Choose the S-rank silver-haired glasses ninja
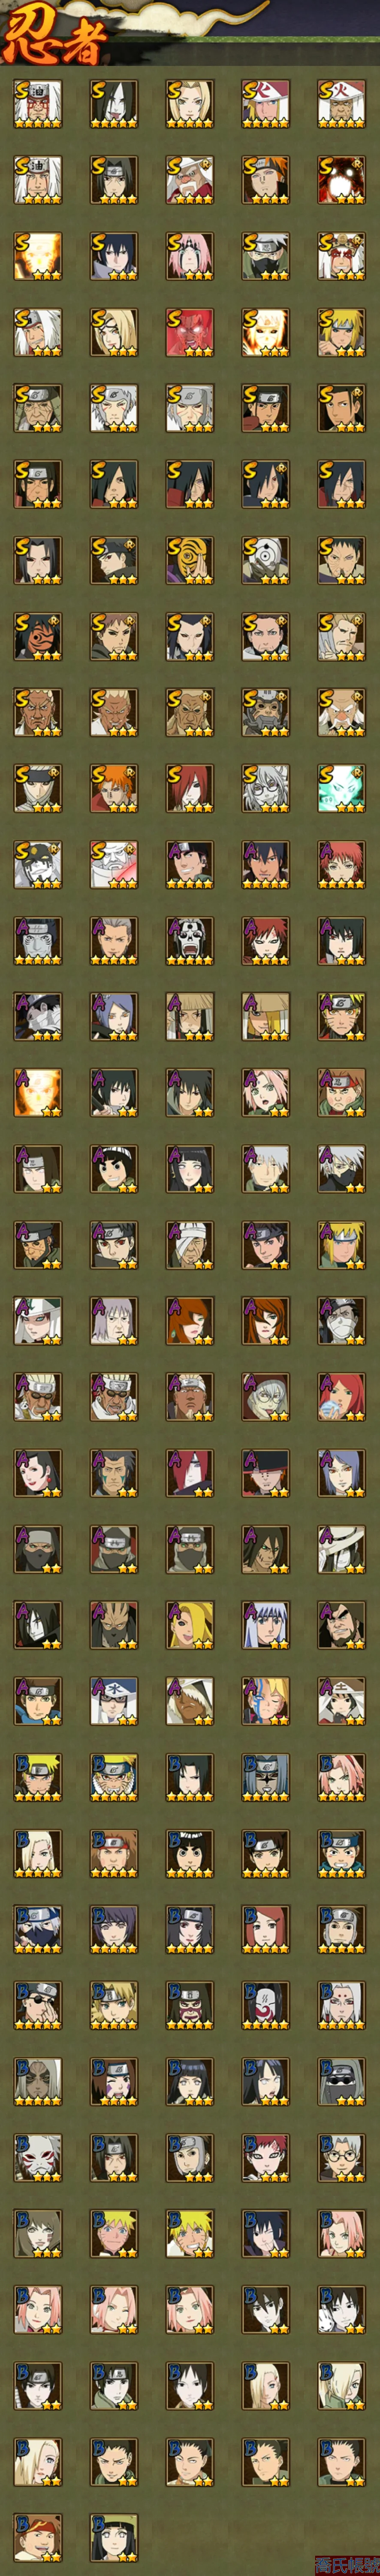Viewport: 380px width, 2576px height. [x=266, y=788]
